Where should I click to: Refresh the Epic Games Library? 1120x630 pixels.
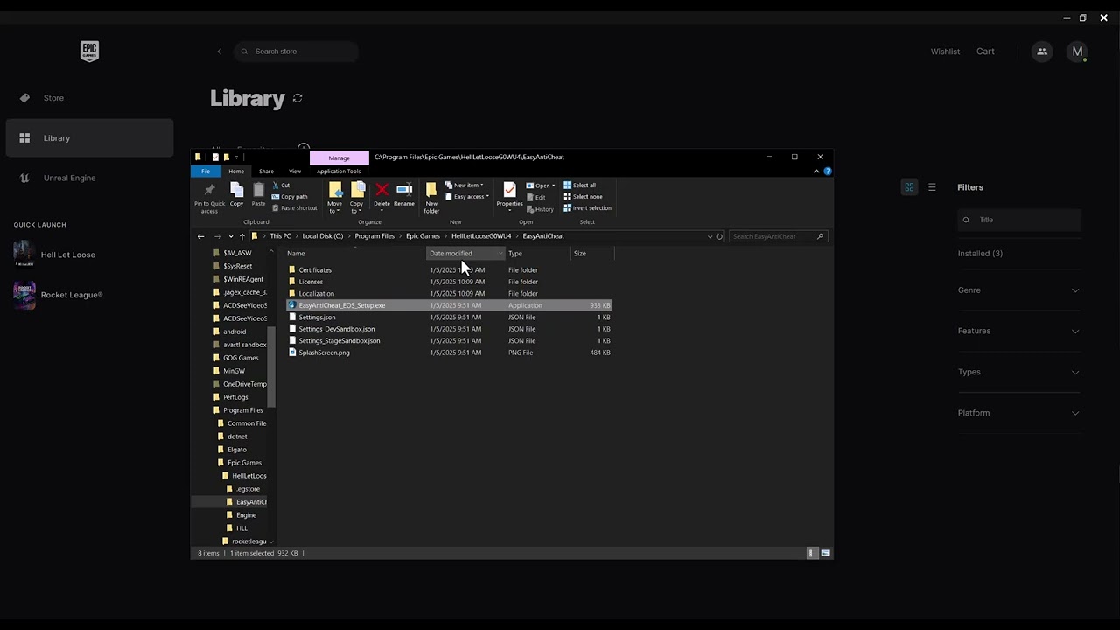[x=297, y=98]
